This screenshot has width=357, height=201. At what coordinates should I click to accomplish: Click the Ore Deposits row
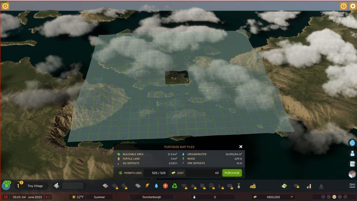[x=212, y=163]
